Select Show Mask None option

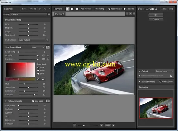click(x=38, y=67)
